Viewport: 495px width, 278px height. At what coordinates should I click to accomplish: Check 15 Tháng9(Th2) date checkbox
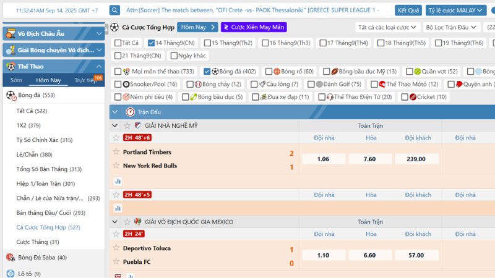pyautogui.click(x=207, y=43)
